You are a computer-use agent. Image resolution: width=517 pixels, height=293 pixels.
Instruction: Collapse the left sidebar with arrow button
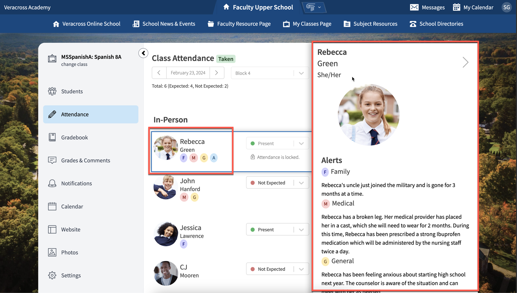click(143, 53)
